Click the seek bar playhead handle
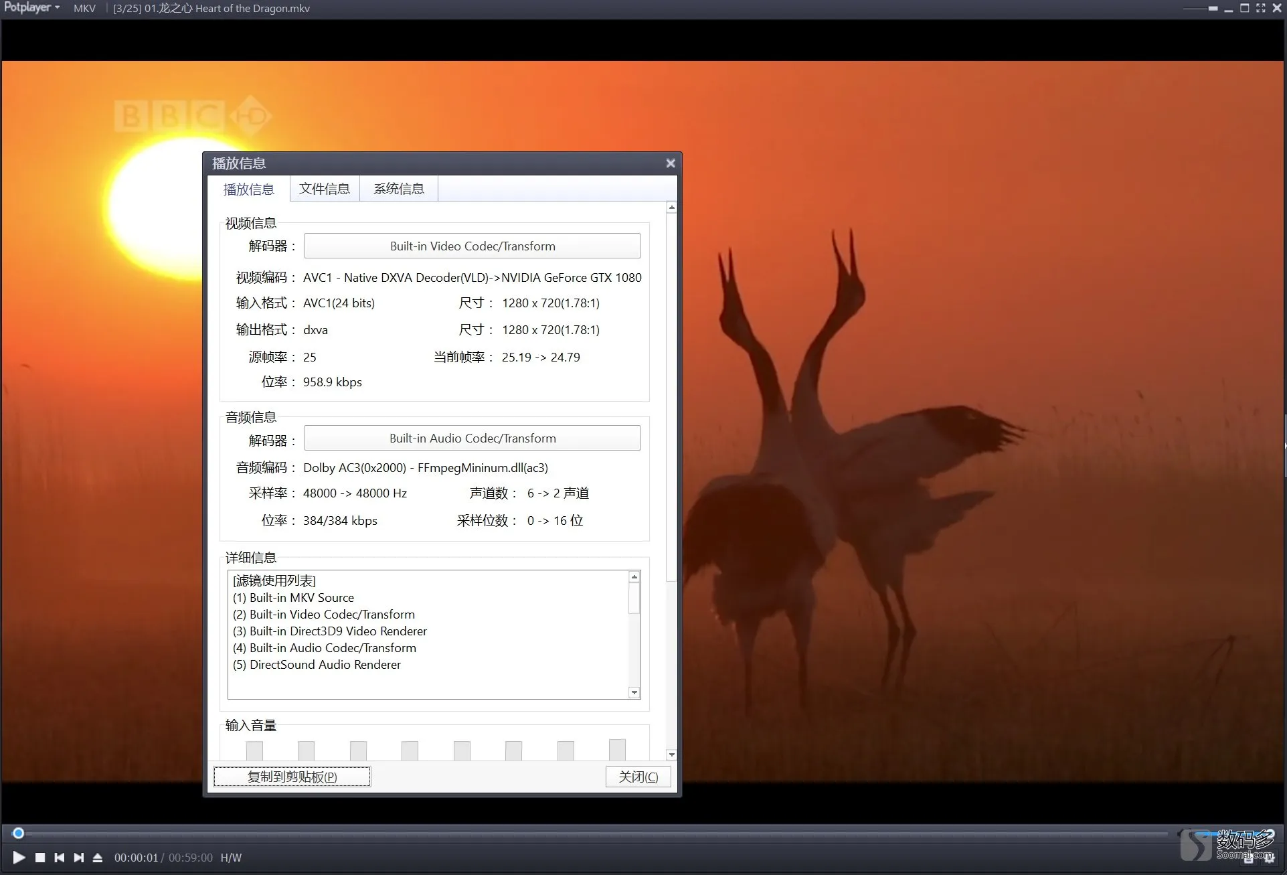1287x875 pixels. click(x=19, y=833)
